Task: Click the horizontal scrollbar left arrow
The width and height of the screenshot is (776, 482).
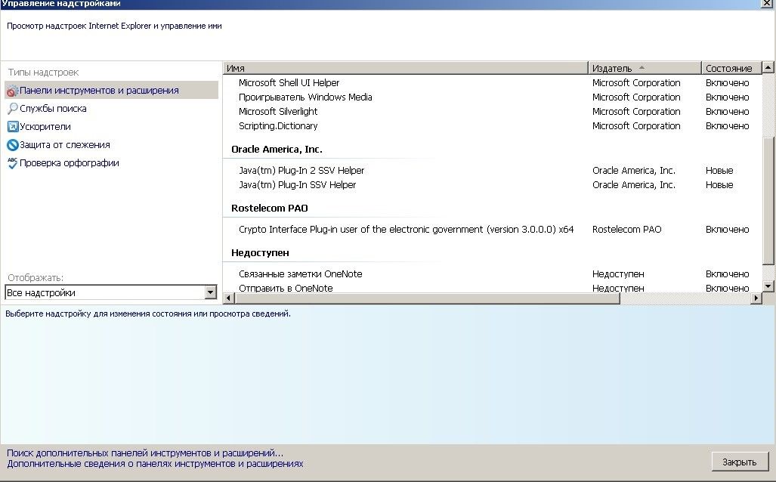Action: click(x=229, y=298)
